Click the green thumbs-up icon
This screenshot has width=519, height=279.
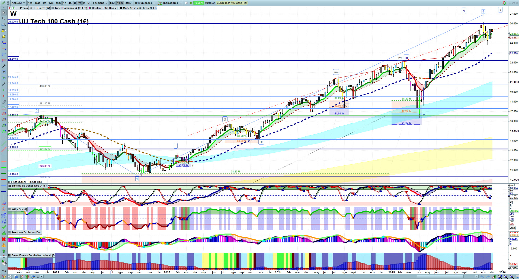(4, 233)
